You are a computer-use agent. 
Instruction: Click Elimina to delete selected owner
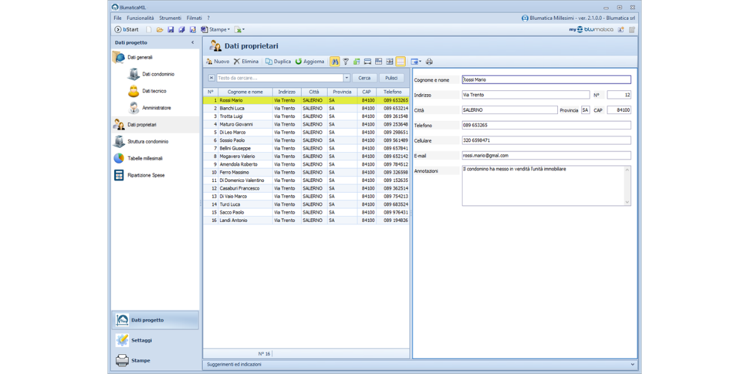click(x=246, y=62)
